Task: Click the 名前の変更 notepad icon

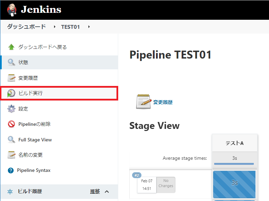Action: tap(11, 155)
